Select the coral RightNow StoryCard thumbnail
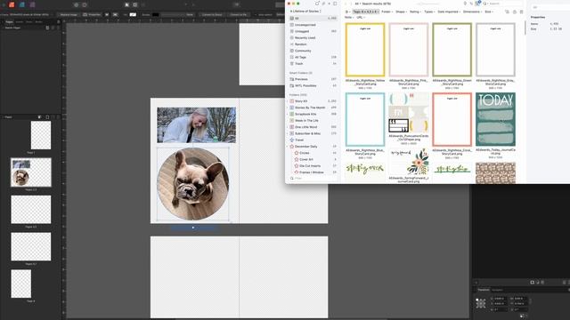 pyautogui.click(x=452, y=119)
